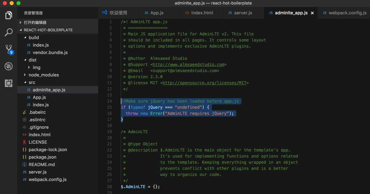370x194 pixels.
Task: Open Source Control with 9 changes
Action: pyautogui.click(x=9, y=49)
